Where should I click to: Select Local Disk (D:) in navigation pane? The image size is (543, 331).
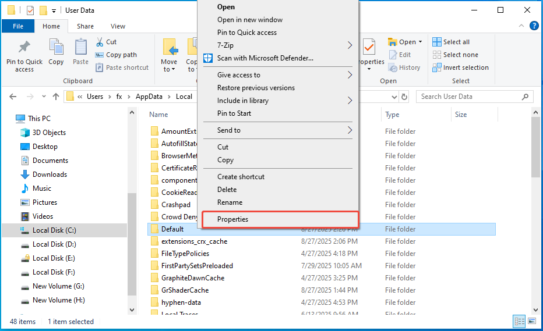[x=54, y=244]
